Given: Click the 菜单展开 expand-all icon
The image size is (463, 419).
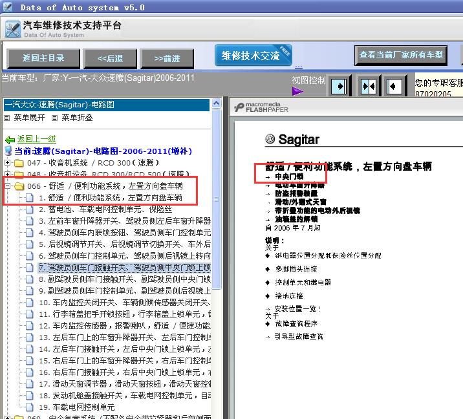Looking at the screenshot, I should pyautogui.click(x=7, y=118).
